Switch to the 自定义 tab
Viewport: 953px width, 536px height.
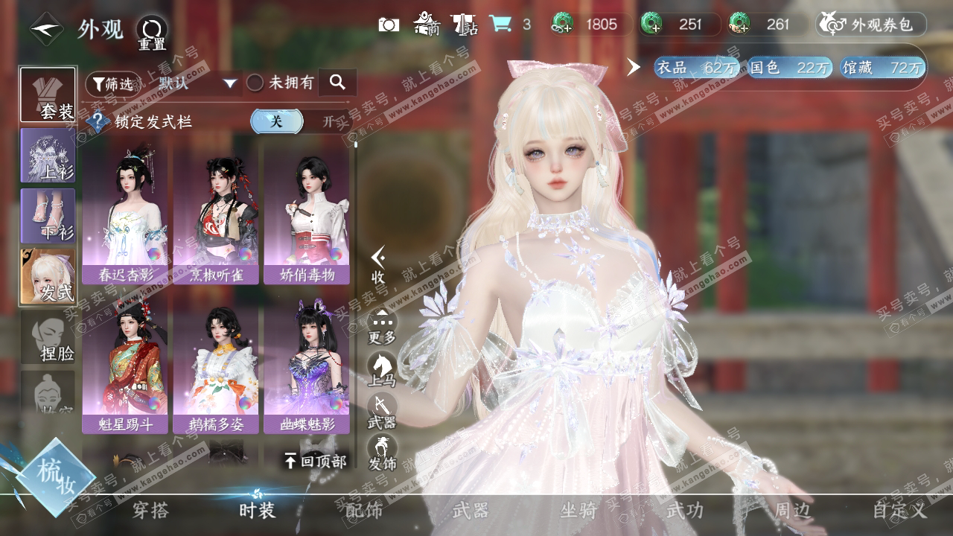[900, 511]
